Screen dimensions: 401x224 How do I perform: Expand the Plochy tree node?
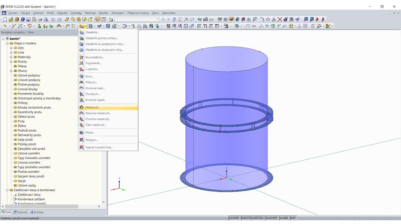[11, 62]
